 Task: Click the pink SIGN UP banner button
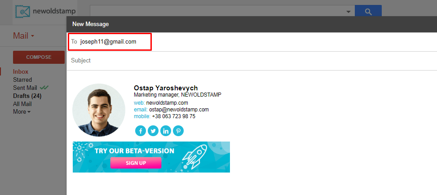pos(136,163)
